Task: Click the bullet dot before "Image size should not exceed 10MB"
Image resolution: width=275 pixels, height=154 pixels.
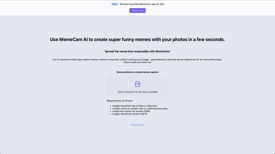Action: click(x=111, y=111)
